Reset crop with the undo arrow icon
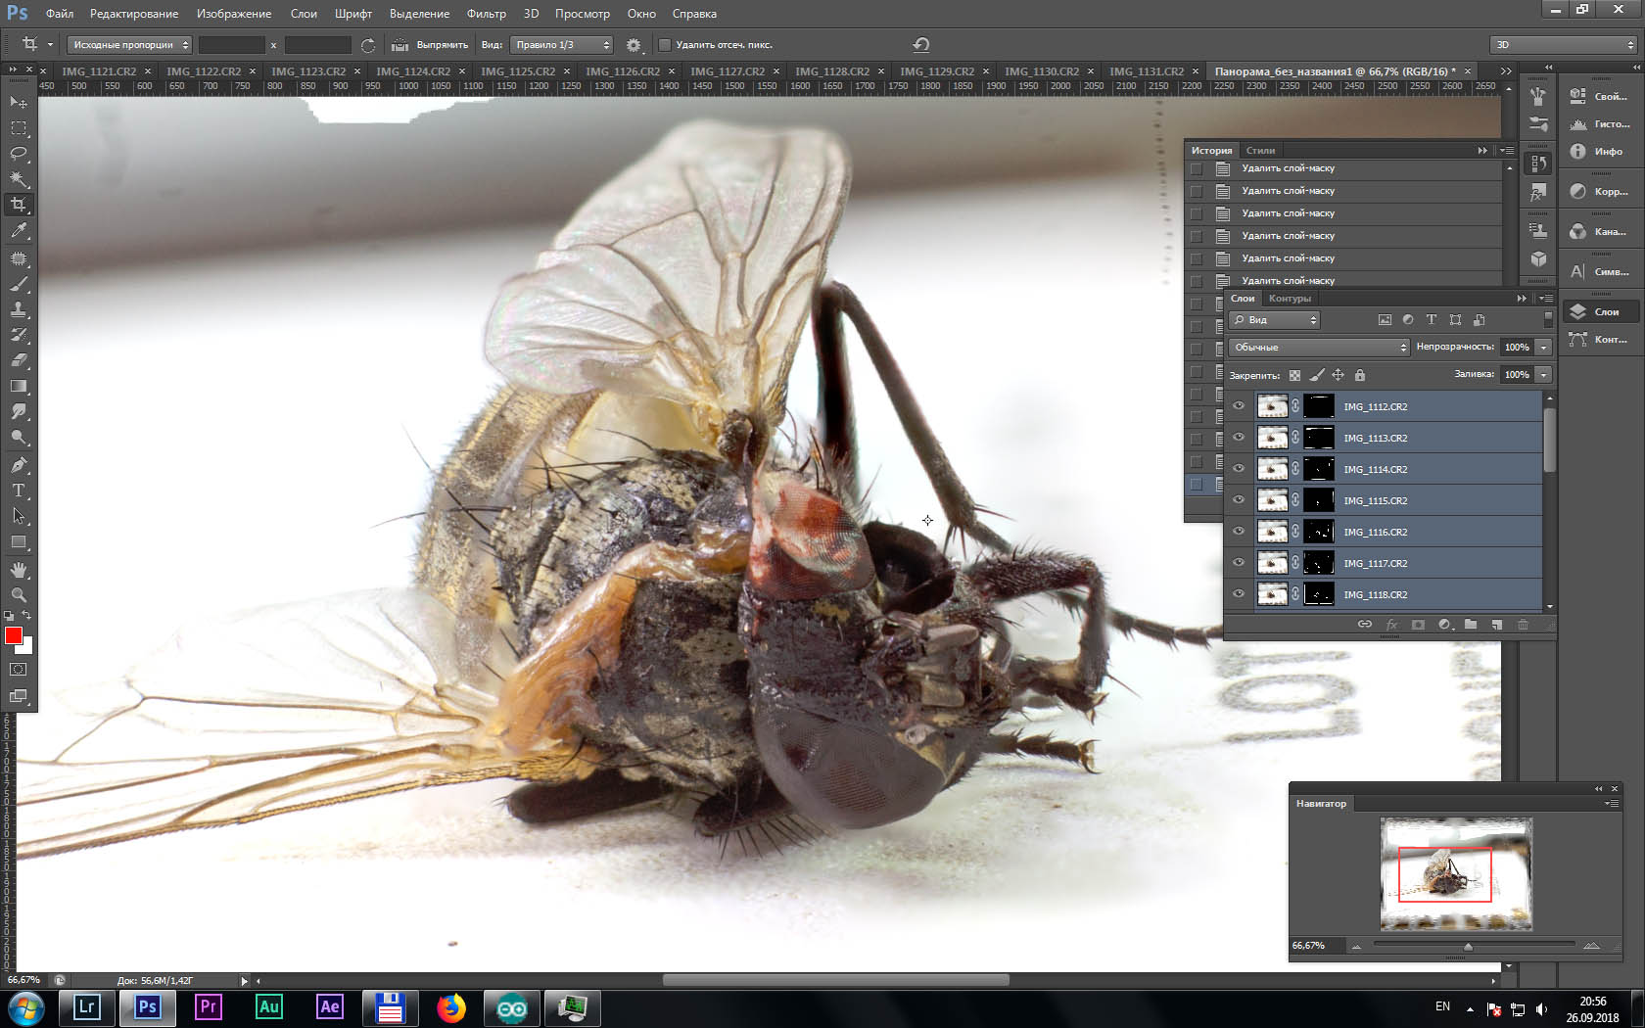1645x1028 pixels. pyautogui.click(x=920, y=44)
